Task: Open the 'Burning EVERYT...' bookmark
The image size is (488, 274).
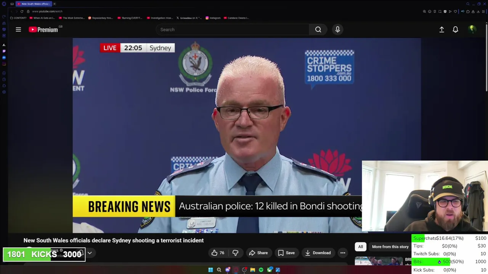Action: point(130,18)
